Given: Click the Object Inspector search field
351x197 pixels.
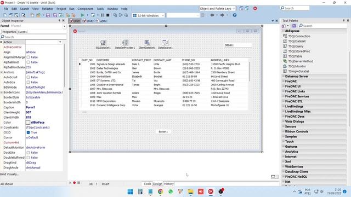Looking at the screenshot, I should pos(33,37).
